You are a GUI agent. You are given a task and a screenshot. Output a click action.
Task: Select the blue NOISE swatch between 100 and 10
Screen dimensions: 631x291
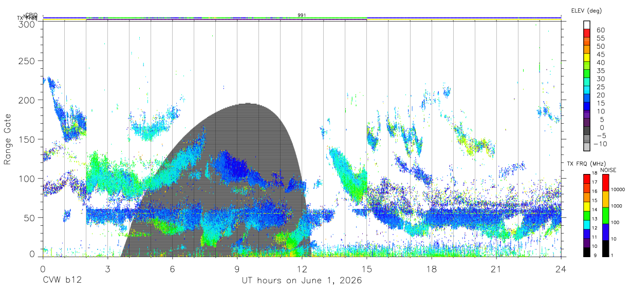click(x=605, y=231)
